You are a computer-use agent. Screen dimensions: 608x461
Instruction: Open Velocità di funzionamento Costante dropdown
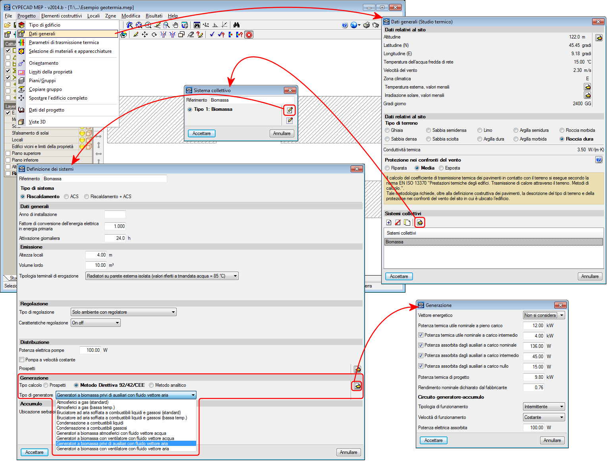click(x=544, y=417)
